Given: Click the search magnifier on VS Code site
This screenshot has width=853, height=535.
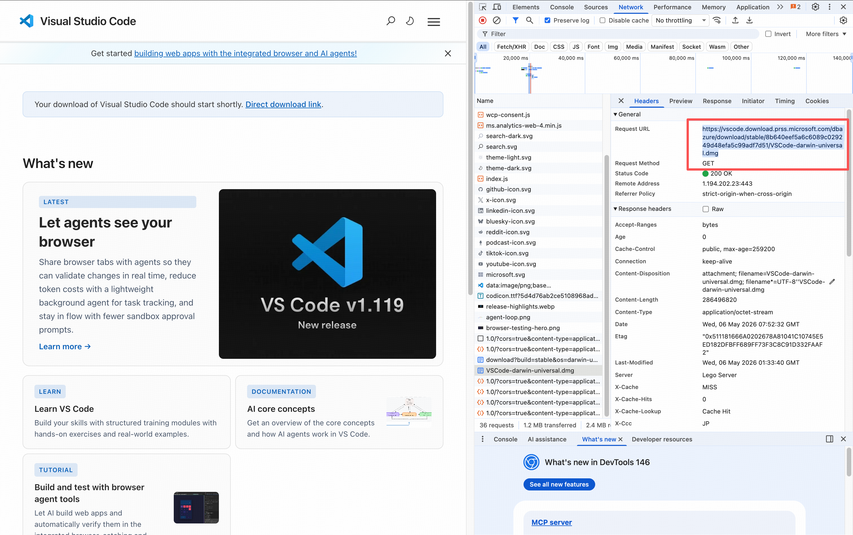Looking at the screenshot, I should pyautogui.click(x=391, y=21).
